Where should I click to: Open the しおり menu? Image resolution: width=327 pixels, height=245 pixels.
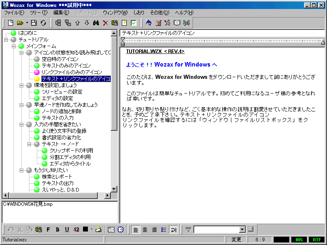tap(139, 13)
